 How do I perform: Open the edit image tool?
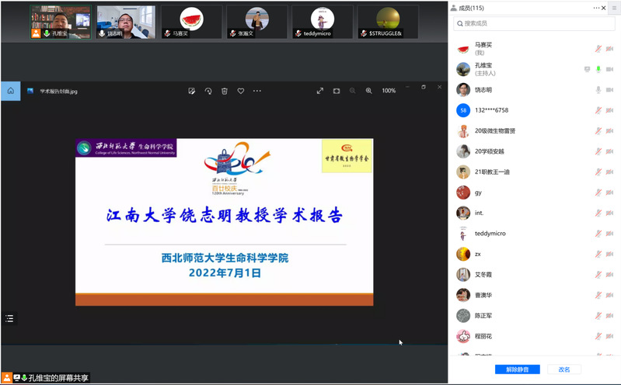tap(191, 91)
